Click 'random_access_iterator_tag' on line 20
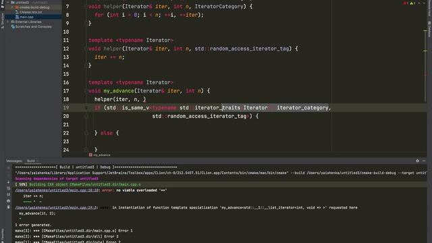The width and height of the screenshot is (432, 243). pyautogui.click(x=207, y=116)
